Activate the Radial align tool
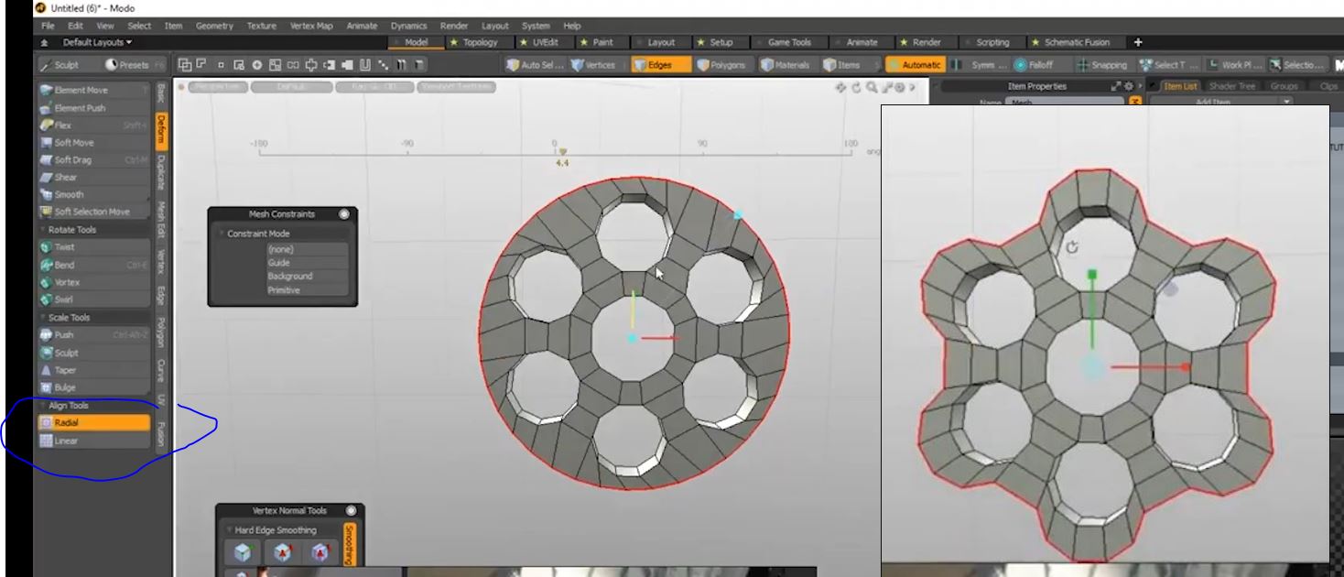This screenshot has width=1344, height=577. click(93, 423)
